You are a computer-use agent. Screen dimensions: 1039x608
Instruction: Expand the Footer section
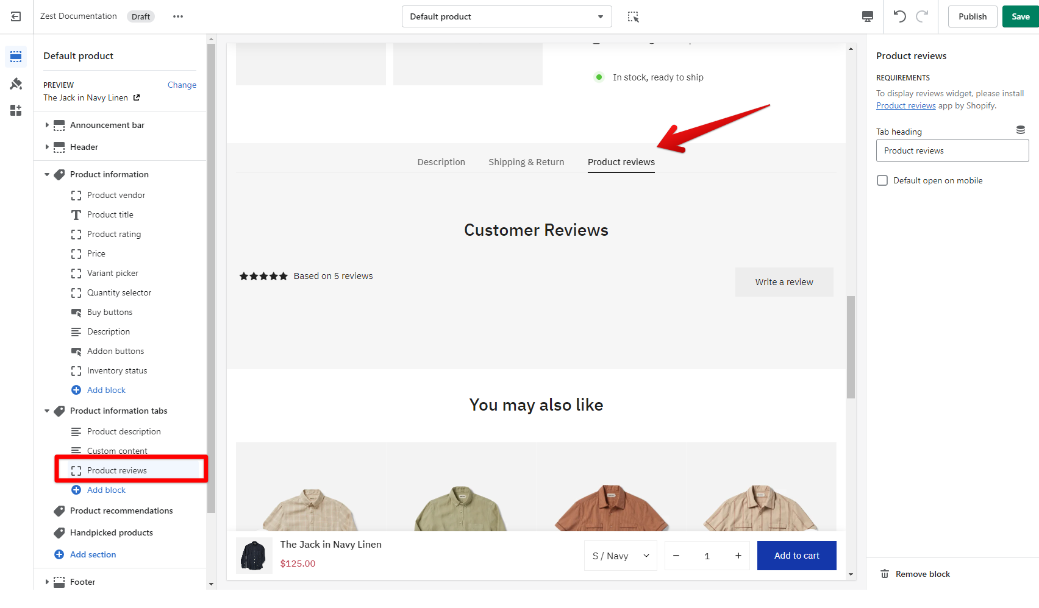click(47, 582)
